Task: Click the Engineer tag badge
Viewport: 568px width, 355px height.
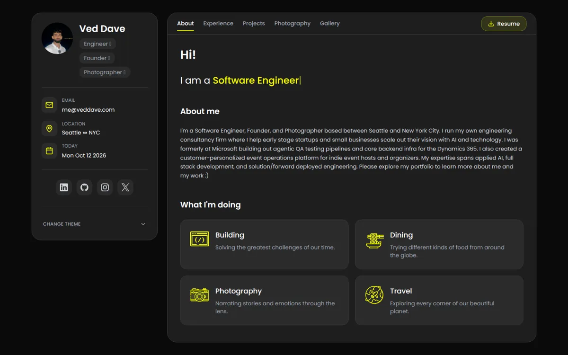Action: 98,44
